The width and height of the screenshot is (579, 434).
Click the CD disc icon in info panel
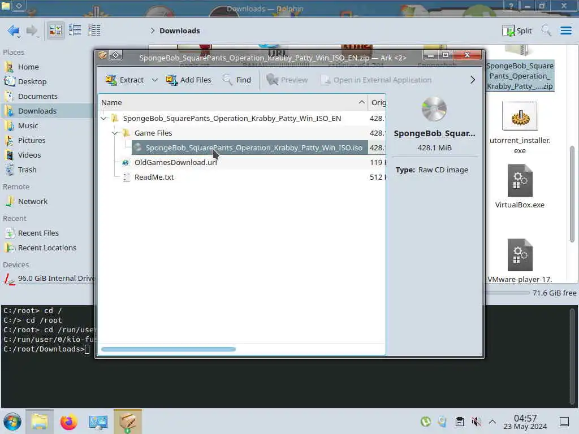pos(434,109)
